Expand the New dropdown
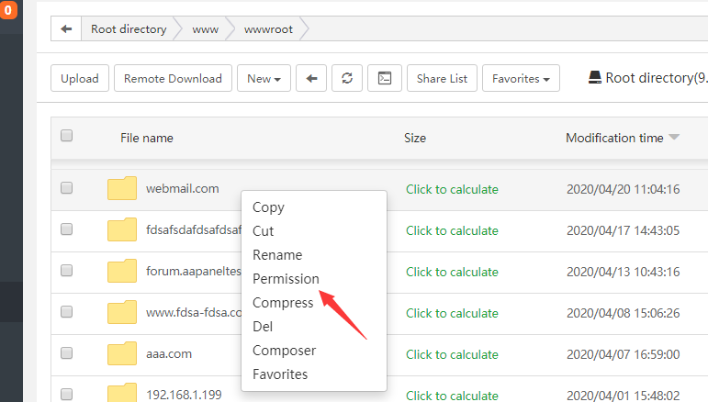 264,79
